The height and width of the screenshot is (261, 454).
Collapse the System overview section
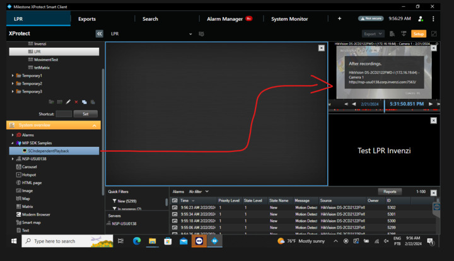click(x=95, y=125)
